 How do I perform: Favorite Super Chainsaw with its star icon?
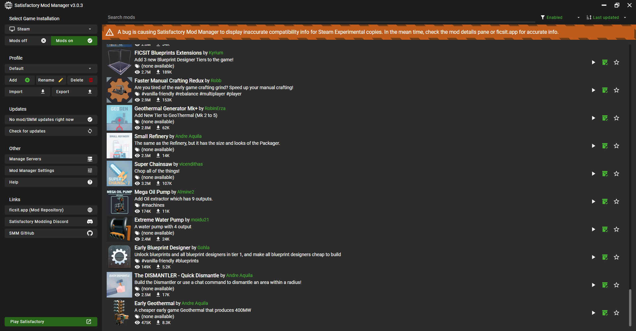pyautogui.click(x=616, y=174)
